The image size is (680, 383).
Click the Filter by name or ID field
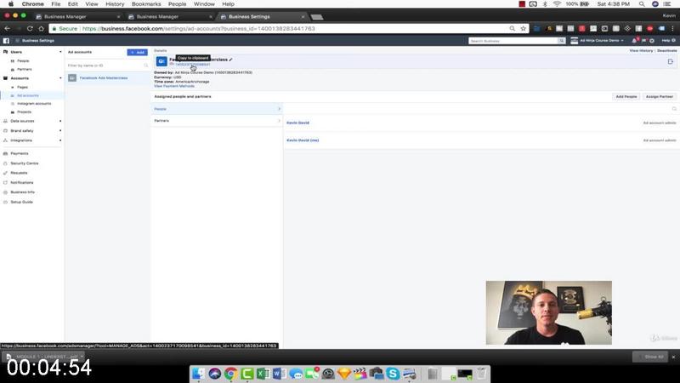(108, 66)
